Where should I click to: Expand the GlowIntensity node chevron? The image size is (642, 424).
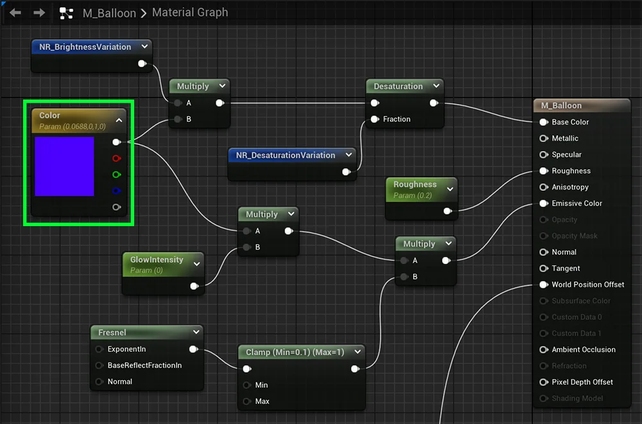196,264
